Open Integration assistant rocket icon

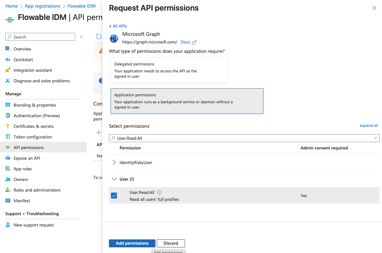pyautogui.click(x=8, y=70)
